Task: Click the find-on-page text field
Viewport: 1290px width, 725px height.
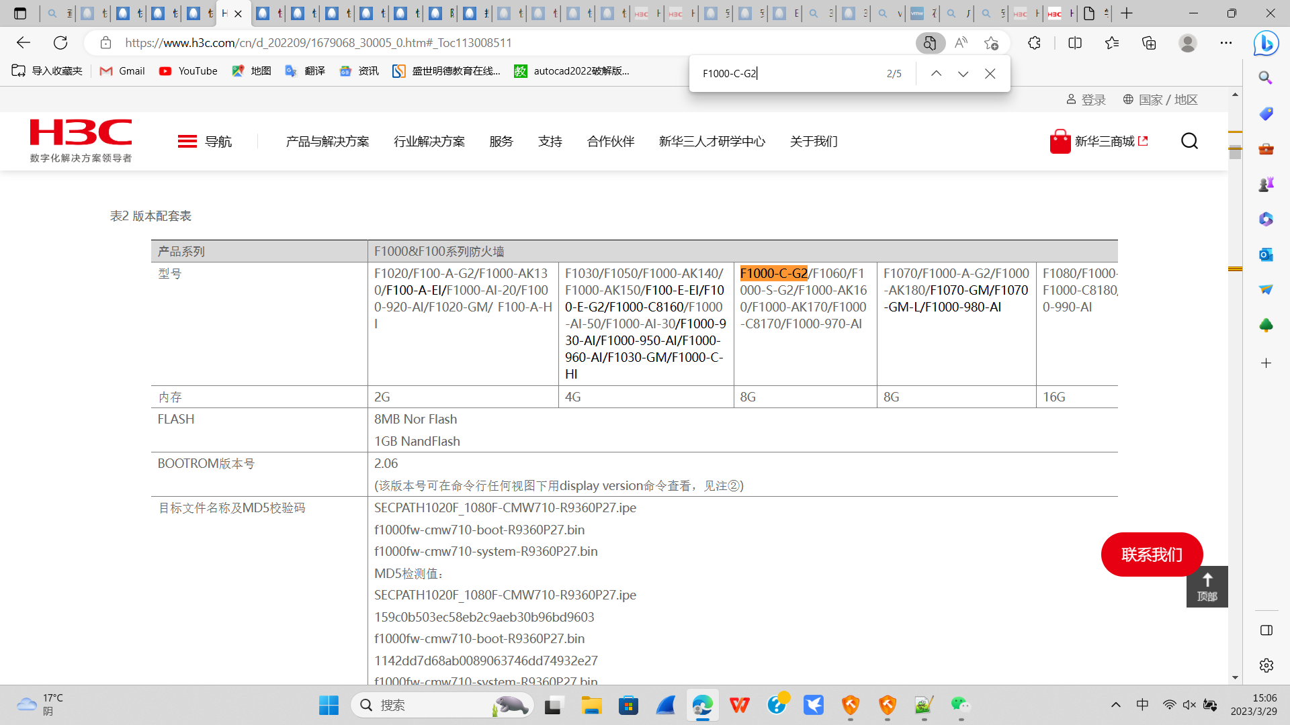Action: (786, 74)
